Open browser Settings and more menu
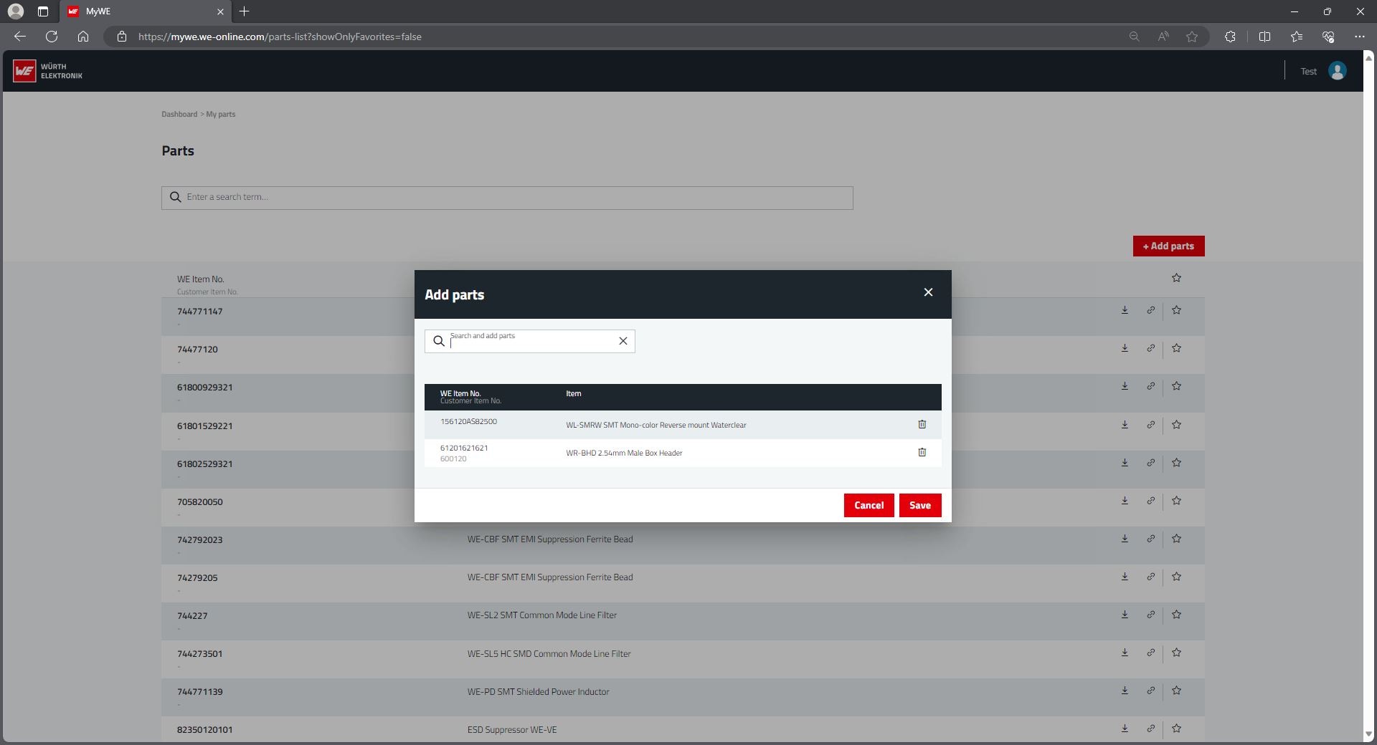Viewport: 1377px width, 745px height. 1359,37
